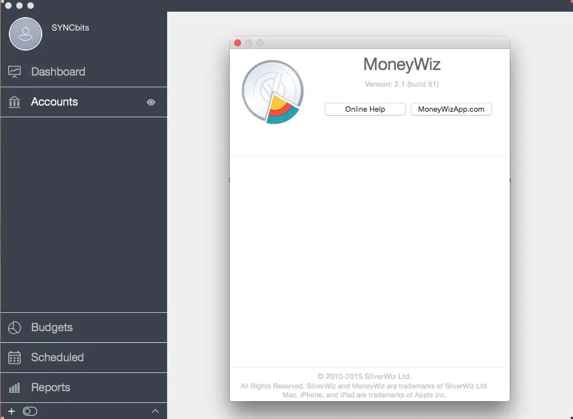Click the Dashboard chart icon
573x419 pixels.
point(14,72)
